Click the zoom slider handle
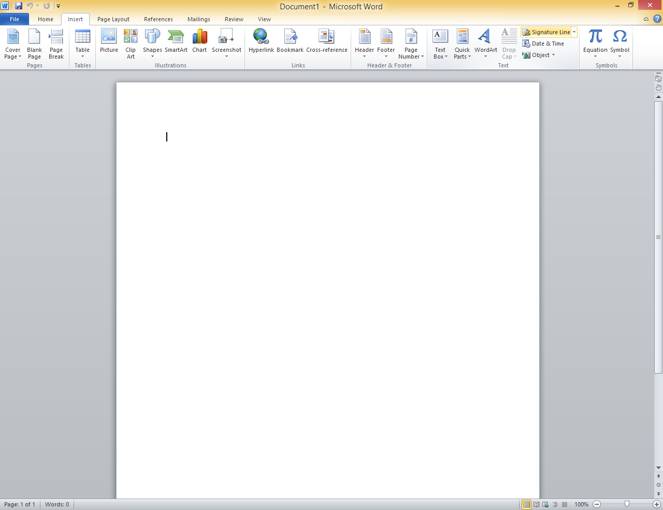663x510 pixels. click(627, 504)
